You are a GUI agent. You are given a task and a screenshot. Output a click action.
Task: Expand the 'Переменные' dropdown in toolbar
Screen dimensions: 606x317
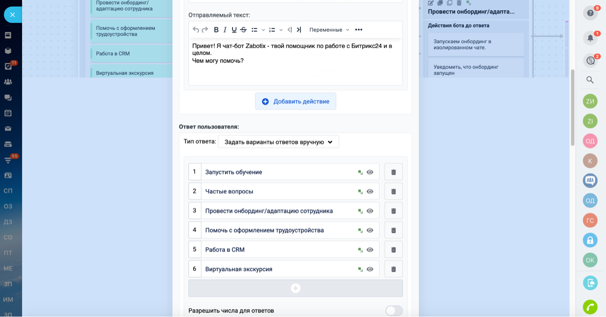(329, 30)
